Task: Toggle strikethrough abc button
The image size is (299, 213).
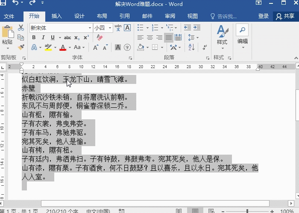Action: 67,37
